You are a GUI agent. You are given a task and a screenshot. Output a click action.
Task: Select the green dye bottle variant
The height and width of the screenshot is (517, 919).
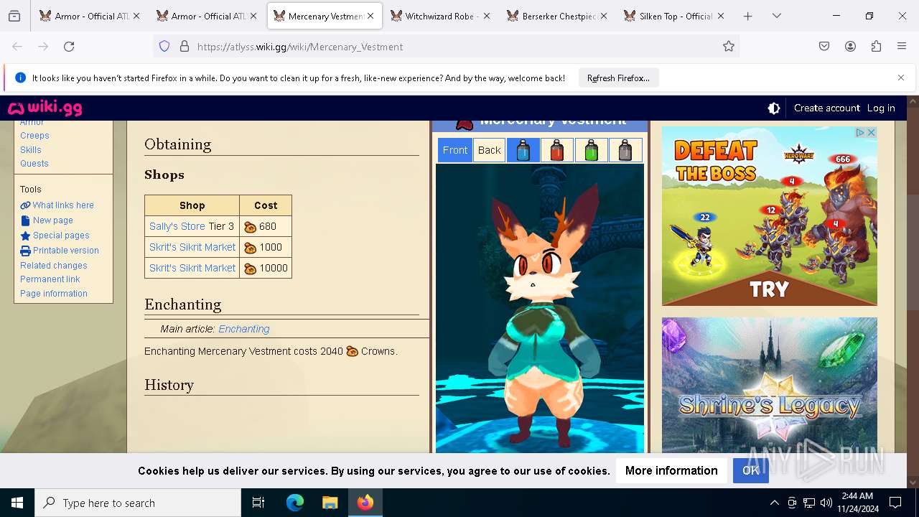[591, 150]
